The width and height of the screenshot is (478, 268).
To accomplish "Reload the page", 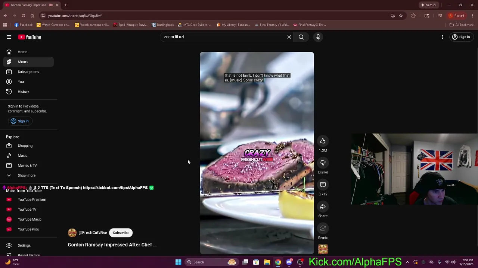I will point(23,16).
